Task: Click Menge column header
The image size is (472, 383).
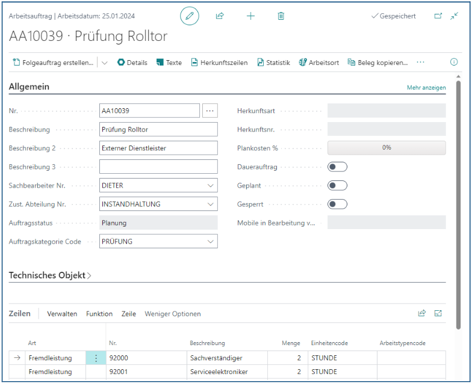Action: point(291,343)
